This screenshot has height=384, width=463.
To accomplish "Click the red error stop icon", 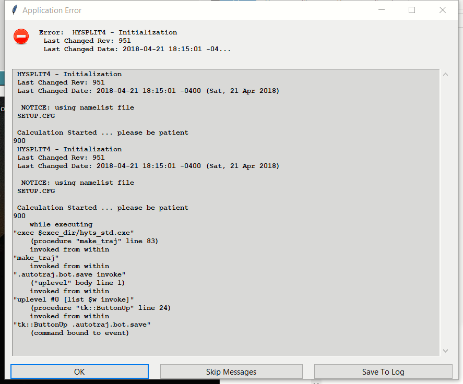I will [x=21, y=37].
